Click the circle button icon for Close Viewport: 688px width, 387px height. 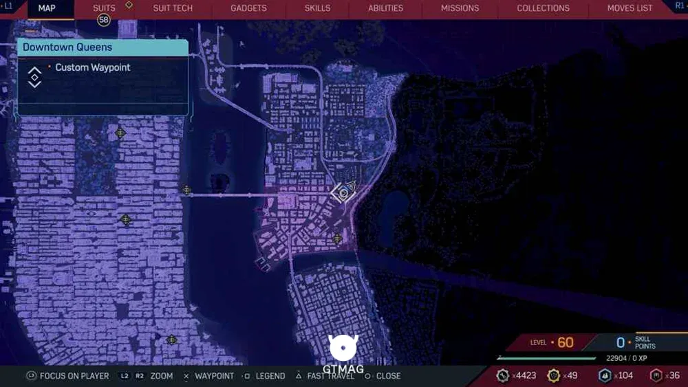367,376
